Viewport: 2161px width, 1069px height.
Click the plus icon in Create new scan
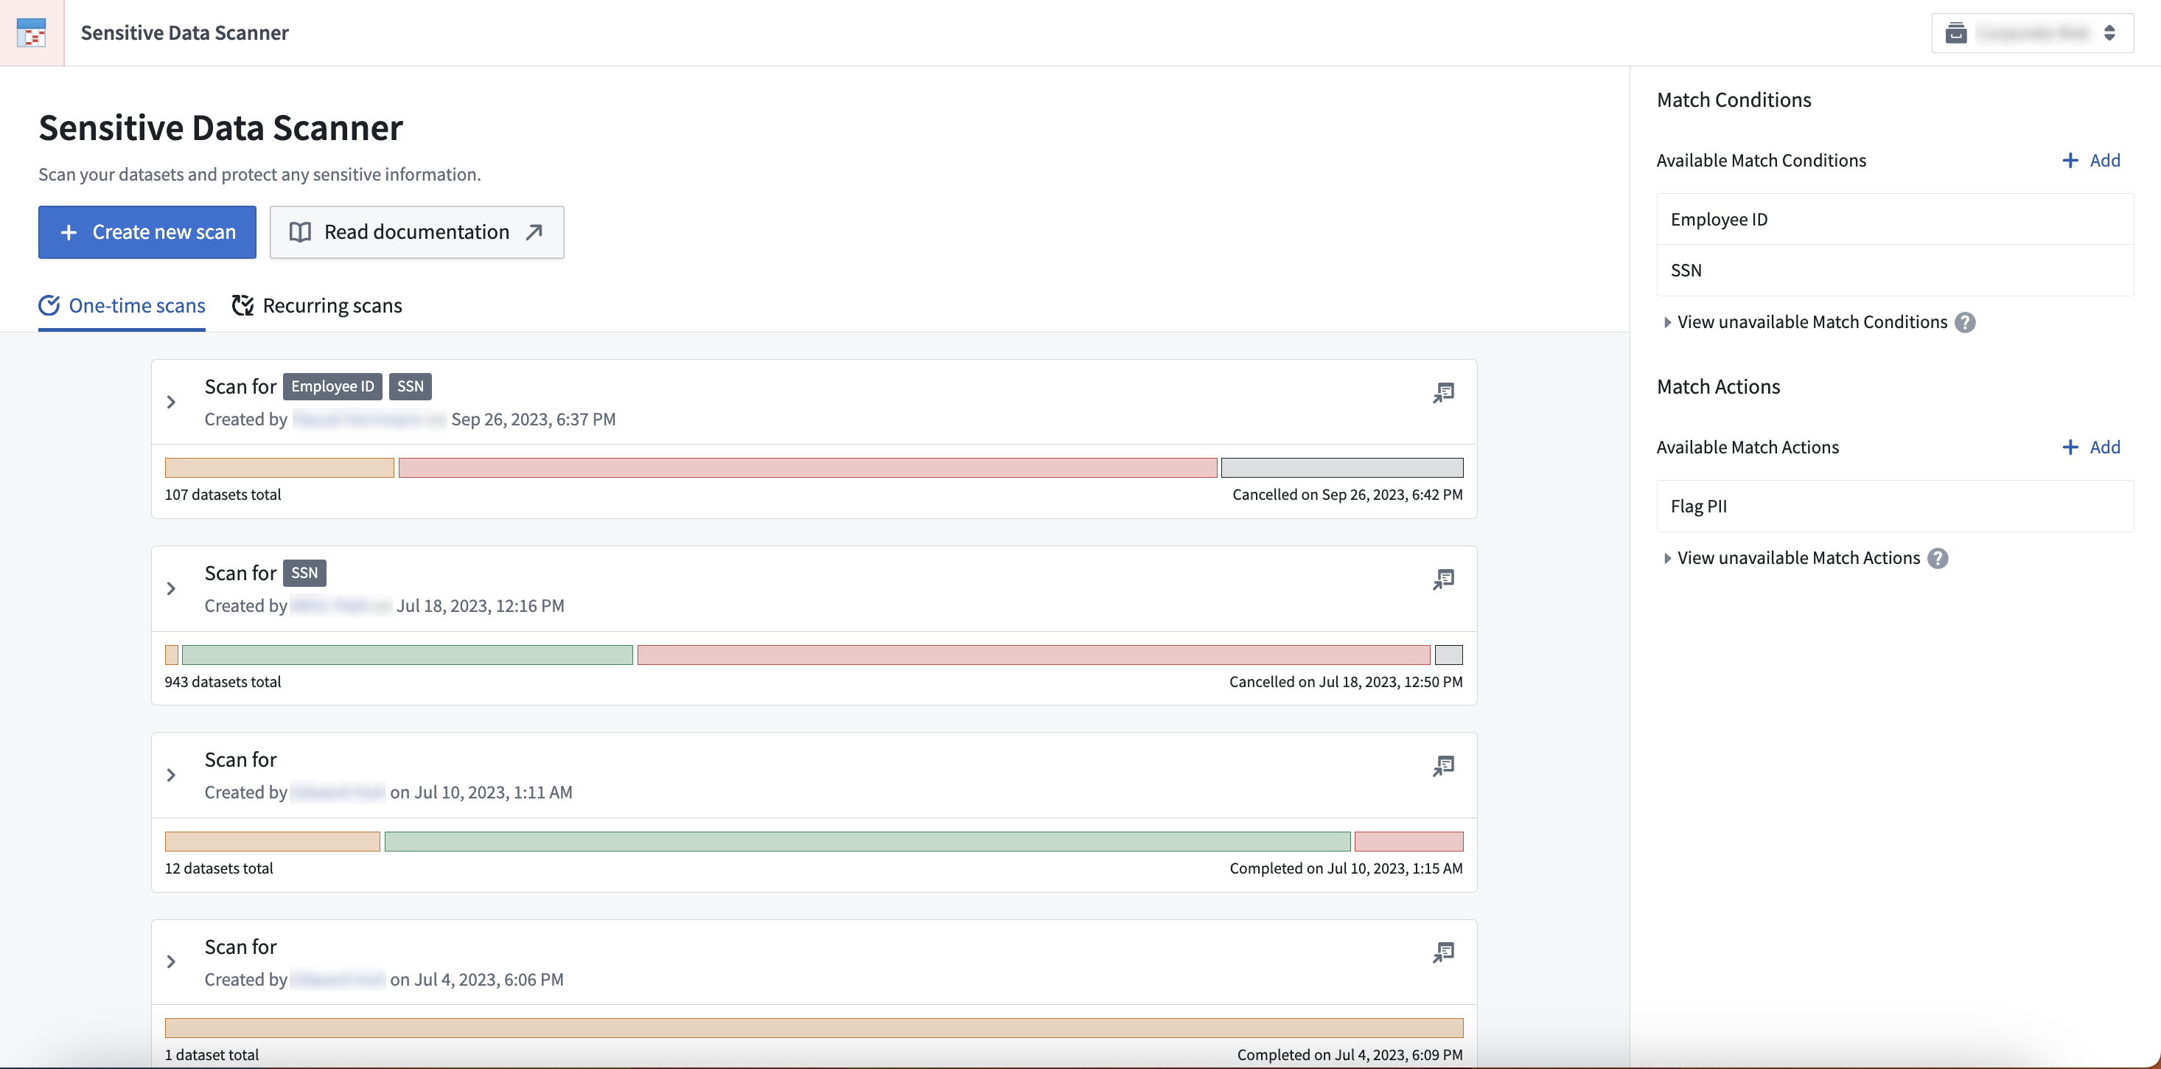click(69, 231)
